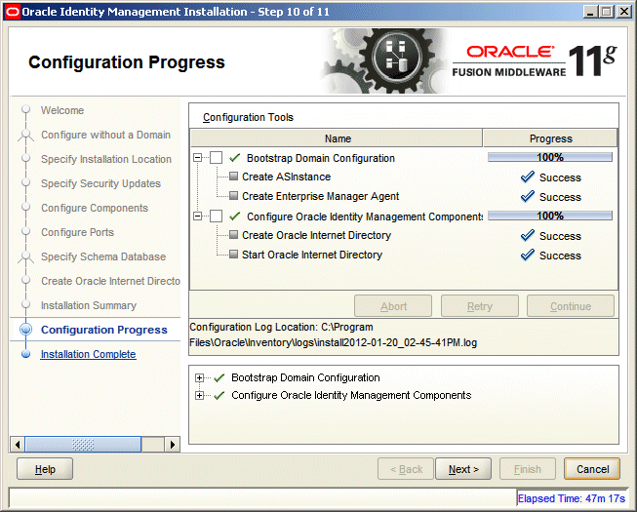The image size is (637, 512).
Task: Click sidebar scrollbar left arrow
Action: point(17,444)
